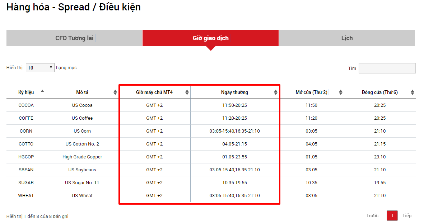
Task: Sort the Ngày thường column using its arrows
Action: [275, 92]
